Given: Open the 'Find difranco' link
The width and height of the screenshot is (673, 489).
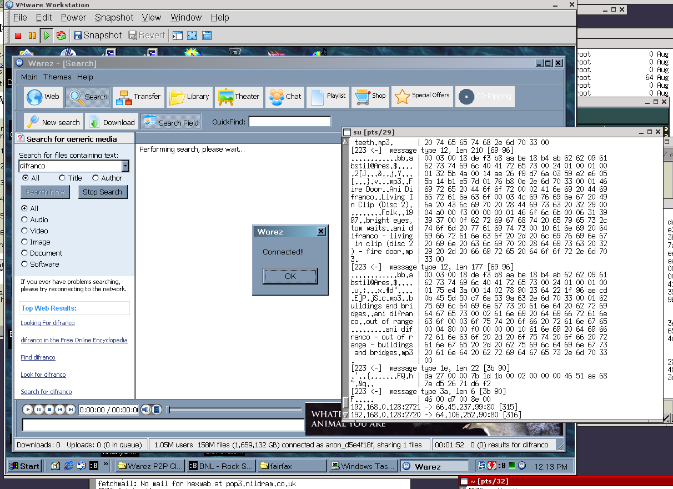Looking at the screenshot, I should coord(38,357).
